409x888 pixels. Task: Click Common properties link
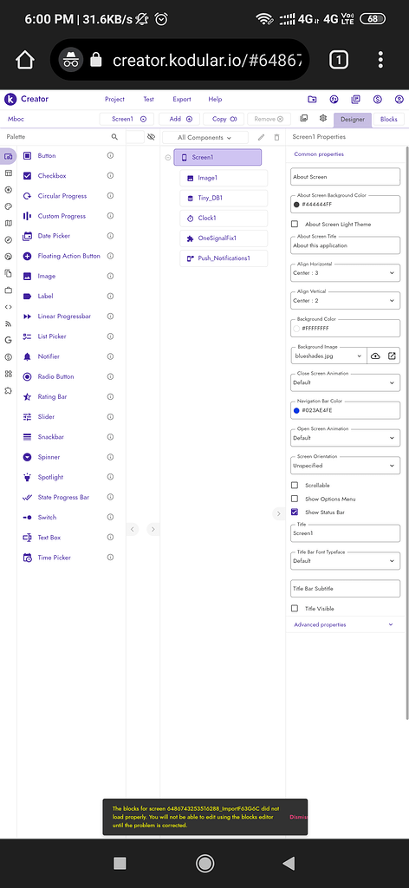click(x=319, y=154)
